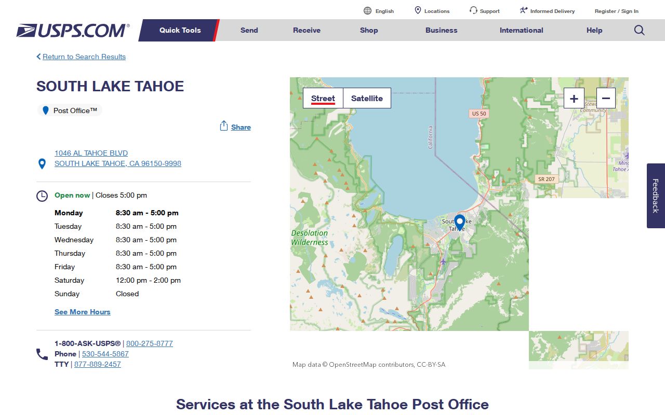
Task: Click the TTY 877-889-2457 link
Action: pyautogui.click(x=98, y=364)
